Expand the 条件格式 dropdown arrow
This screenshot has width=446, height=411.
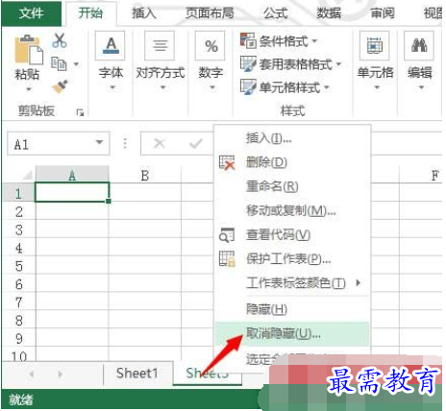(x=314, y=40)
